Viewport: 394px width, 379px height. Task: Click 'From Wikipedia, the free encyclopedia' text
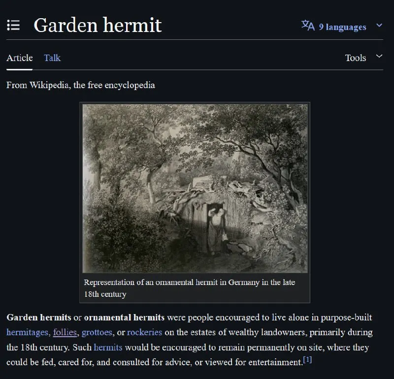coord(81,85)
